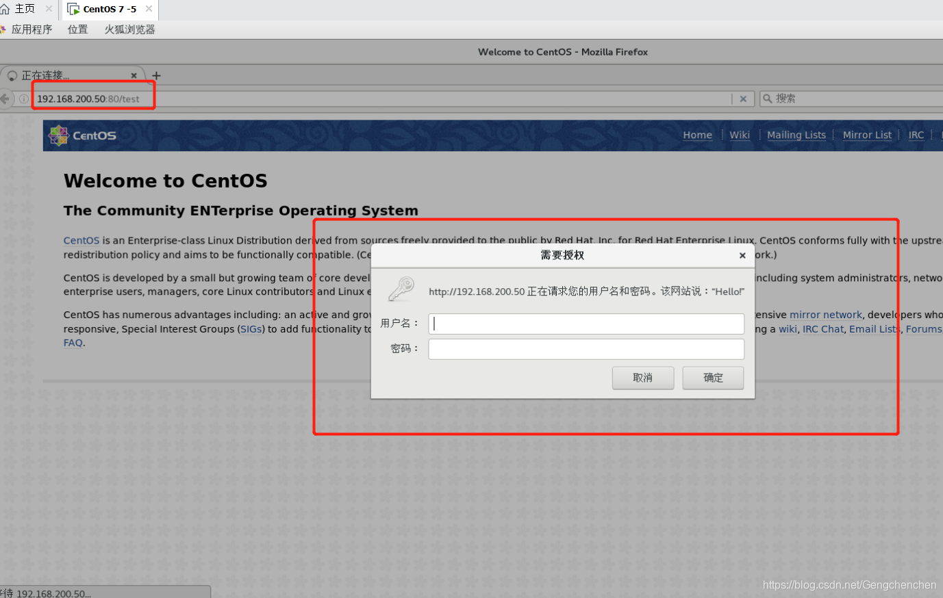Open the IRC link in banner
Image resolution: width=943 pixels, height=598 pixels.
916,135
